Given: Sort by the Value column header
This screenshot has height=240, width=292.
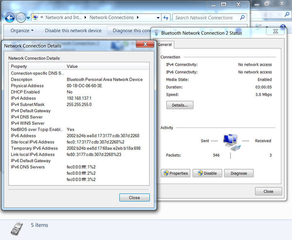Looking at the screenshot, I should (107, 66).
